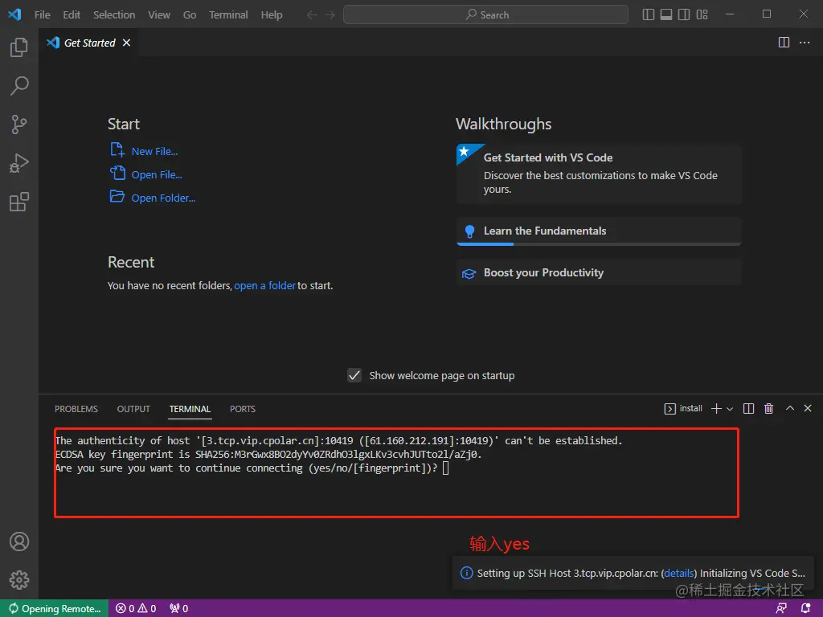This screenshot has height=617, width=823.
Task: Click the details link in SSH notification
Action: (x=678, y=574)
